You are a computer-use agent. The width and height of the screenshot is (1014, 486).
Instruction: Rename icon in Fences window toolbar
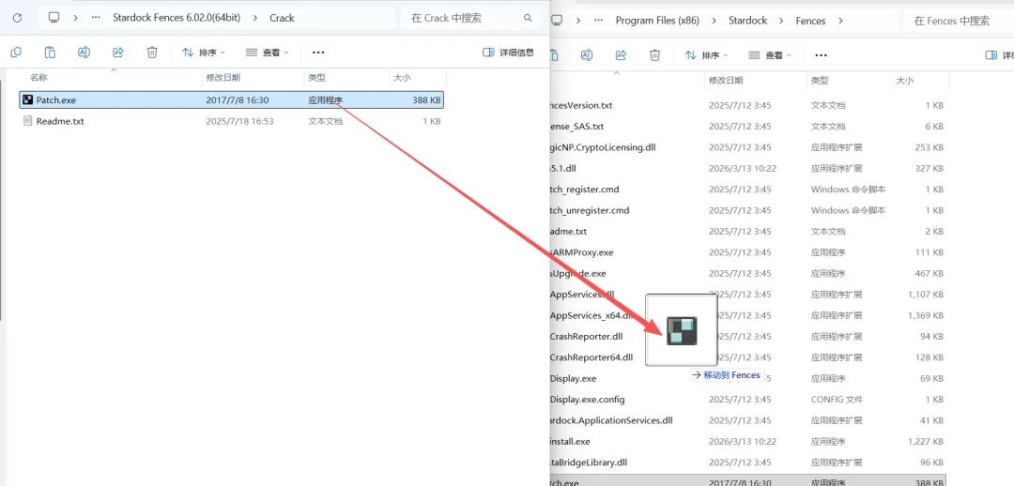[x=587, y=55]
